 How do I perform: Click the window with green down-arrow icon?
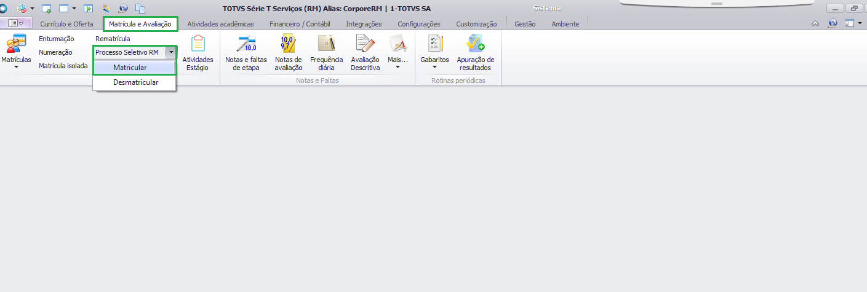click(47, 9)
